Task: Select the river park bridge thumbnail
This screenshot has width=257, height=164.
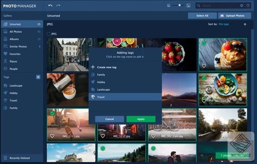Action: tap(223, 125)
